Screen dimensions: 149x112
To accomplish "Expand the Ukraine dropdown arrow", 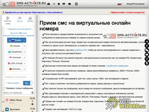I will [24, 46].
